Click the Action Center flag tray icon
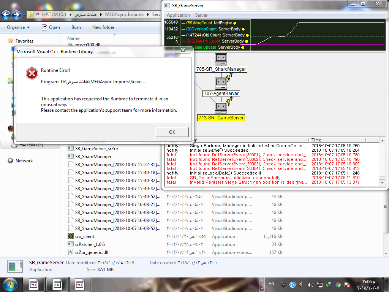Screen dimensions: 389x292 coord(347,285)
